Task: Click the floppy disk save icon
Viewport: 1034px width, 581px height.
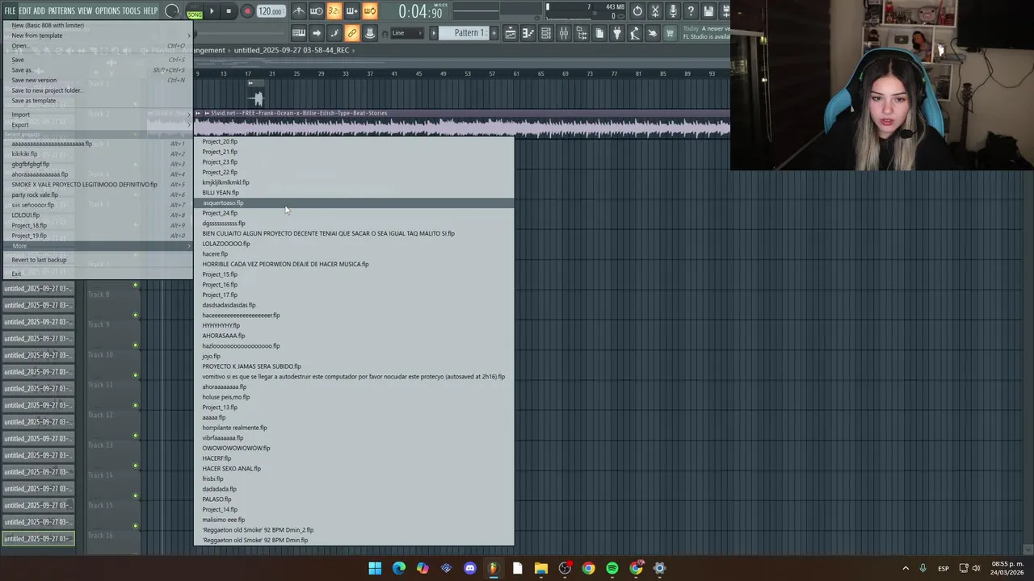Action: click(x=708, y=11)
